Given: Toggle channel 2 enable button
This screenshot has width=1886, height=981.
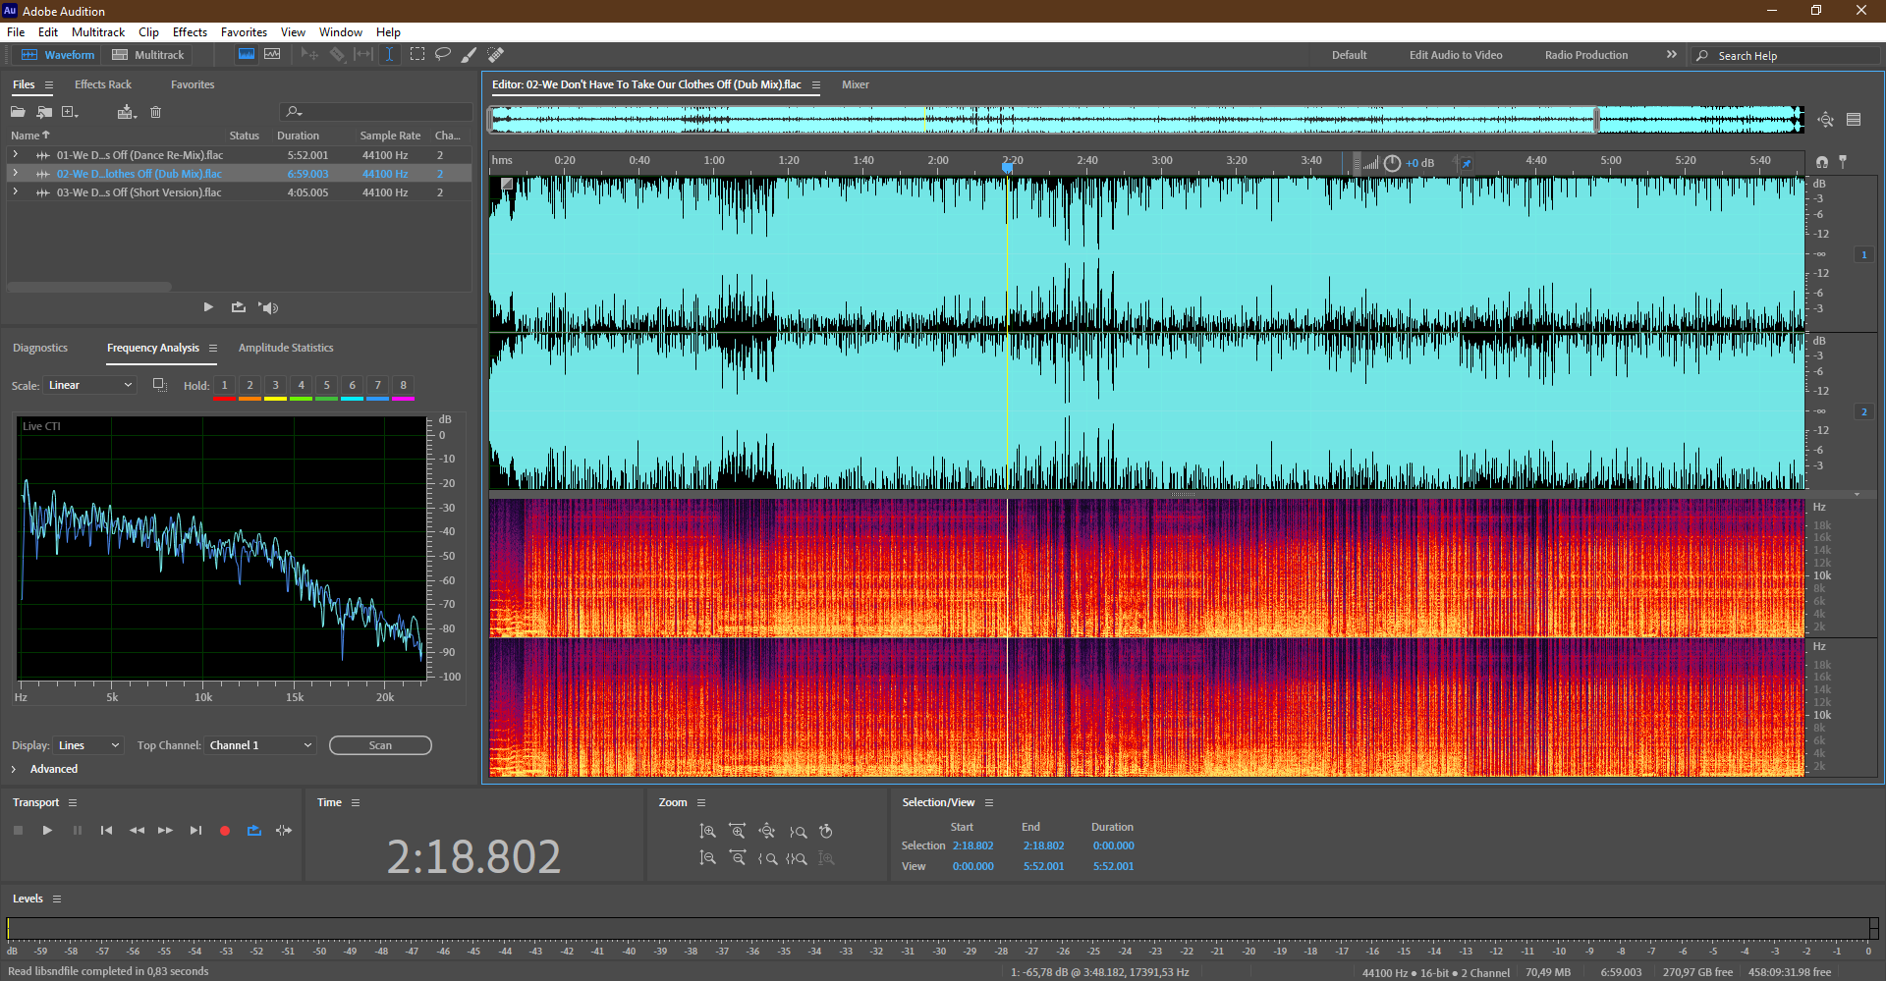Looking at the screenshot, I should [x=1863, y=411].
